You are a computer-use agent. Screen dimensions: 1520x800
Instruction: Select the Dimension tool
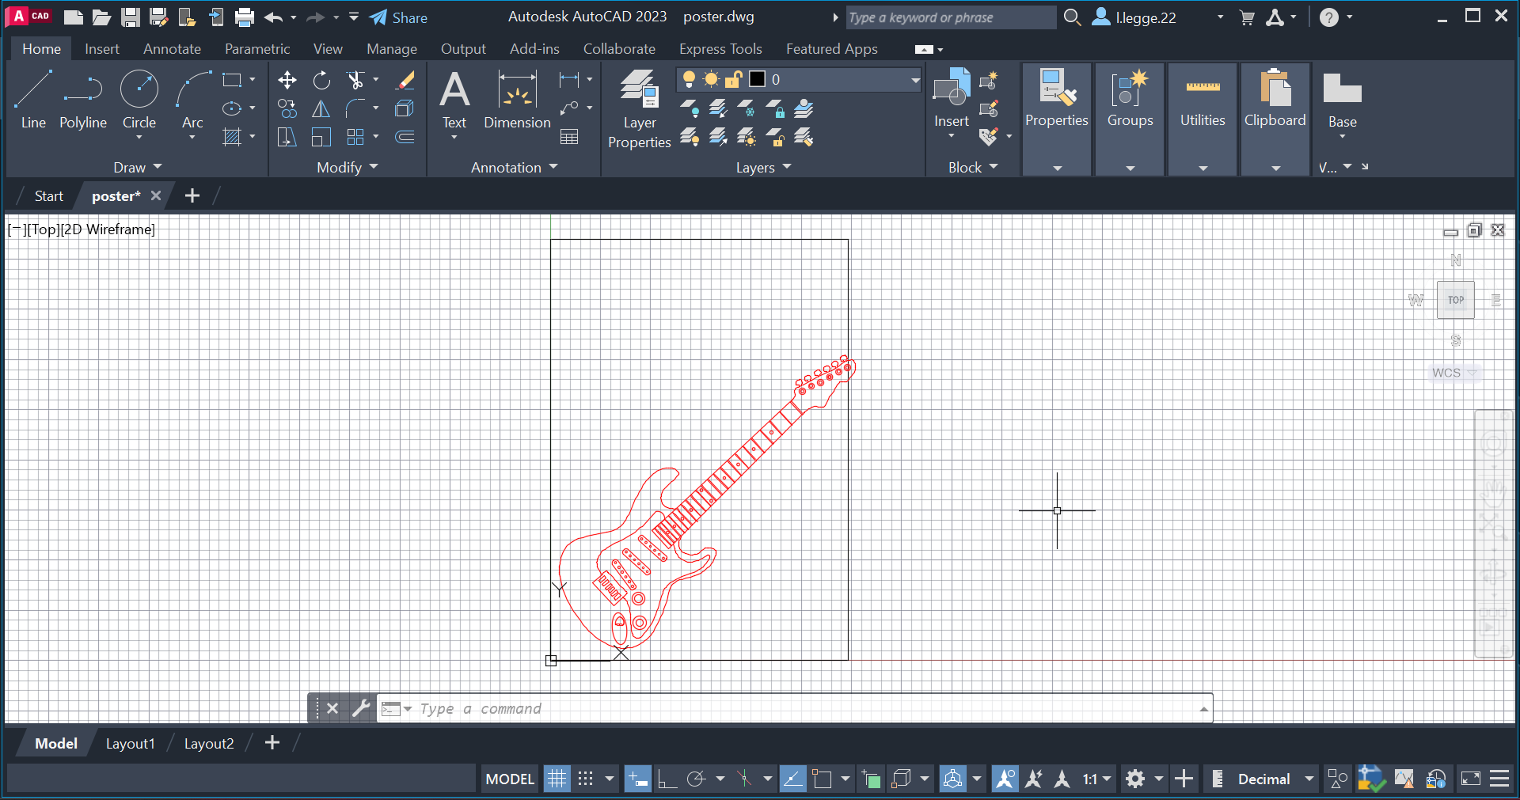pos(517,99)
